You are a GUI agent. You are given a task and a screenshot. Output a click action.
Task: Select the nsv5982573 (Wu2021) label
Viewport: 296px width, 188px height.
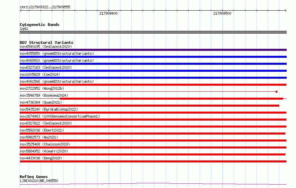(x=39, y=137)
